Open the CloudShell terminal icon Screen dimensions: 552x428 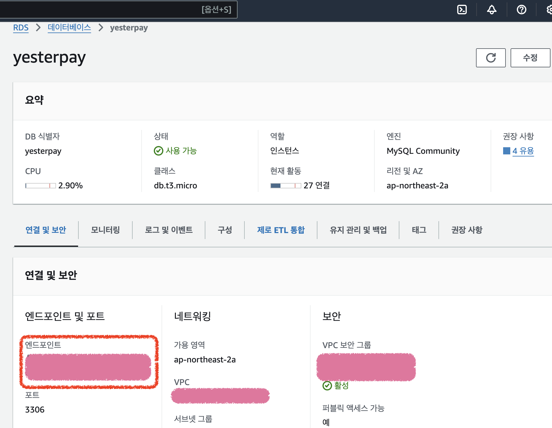coord(462,10)
